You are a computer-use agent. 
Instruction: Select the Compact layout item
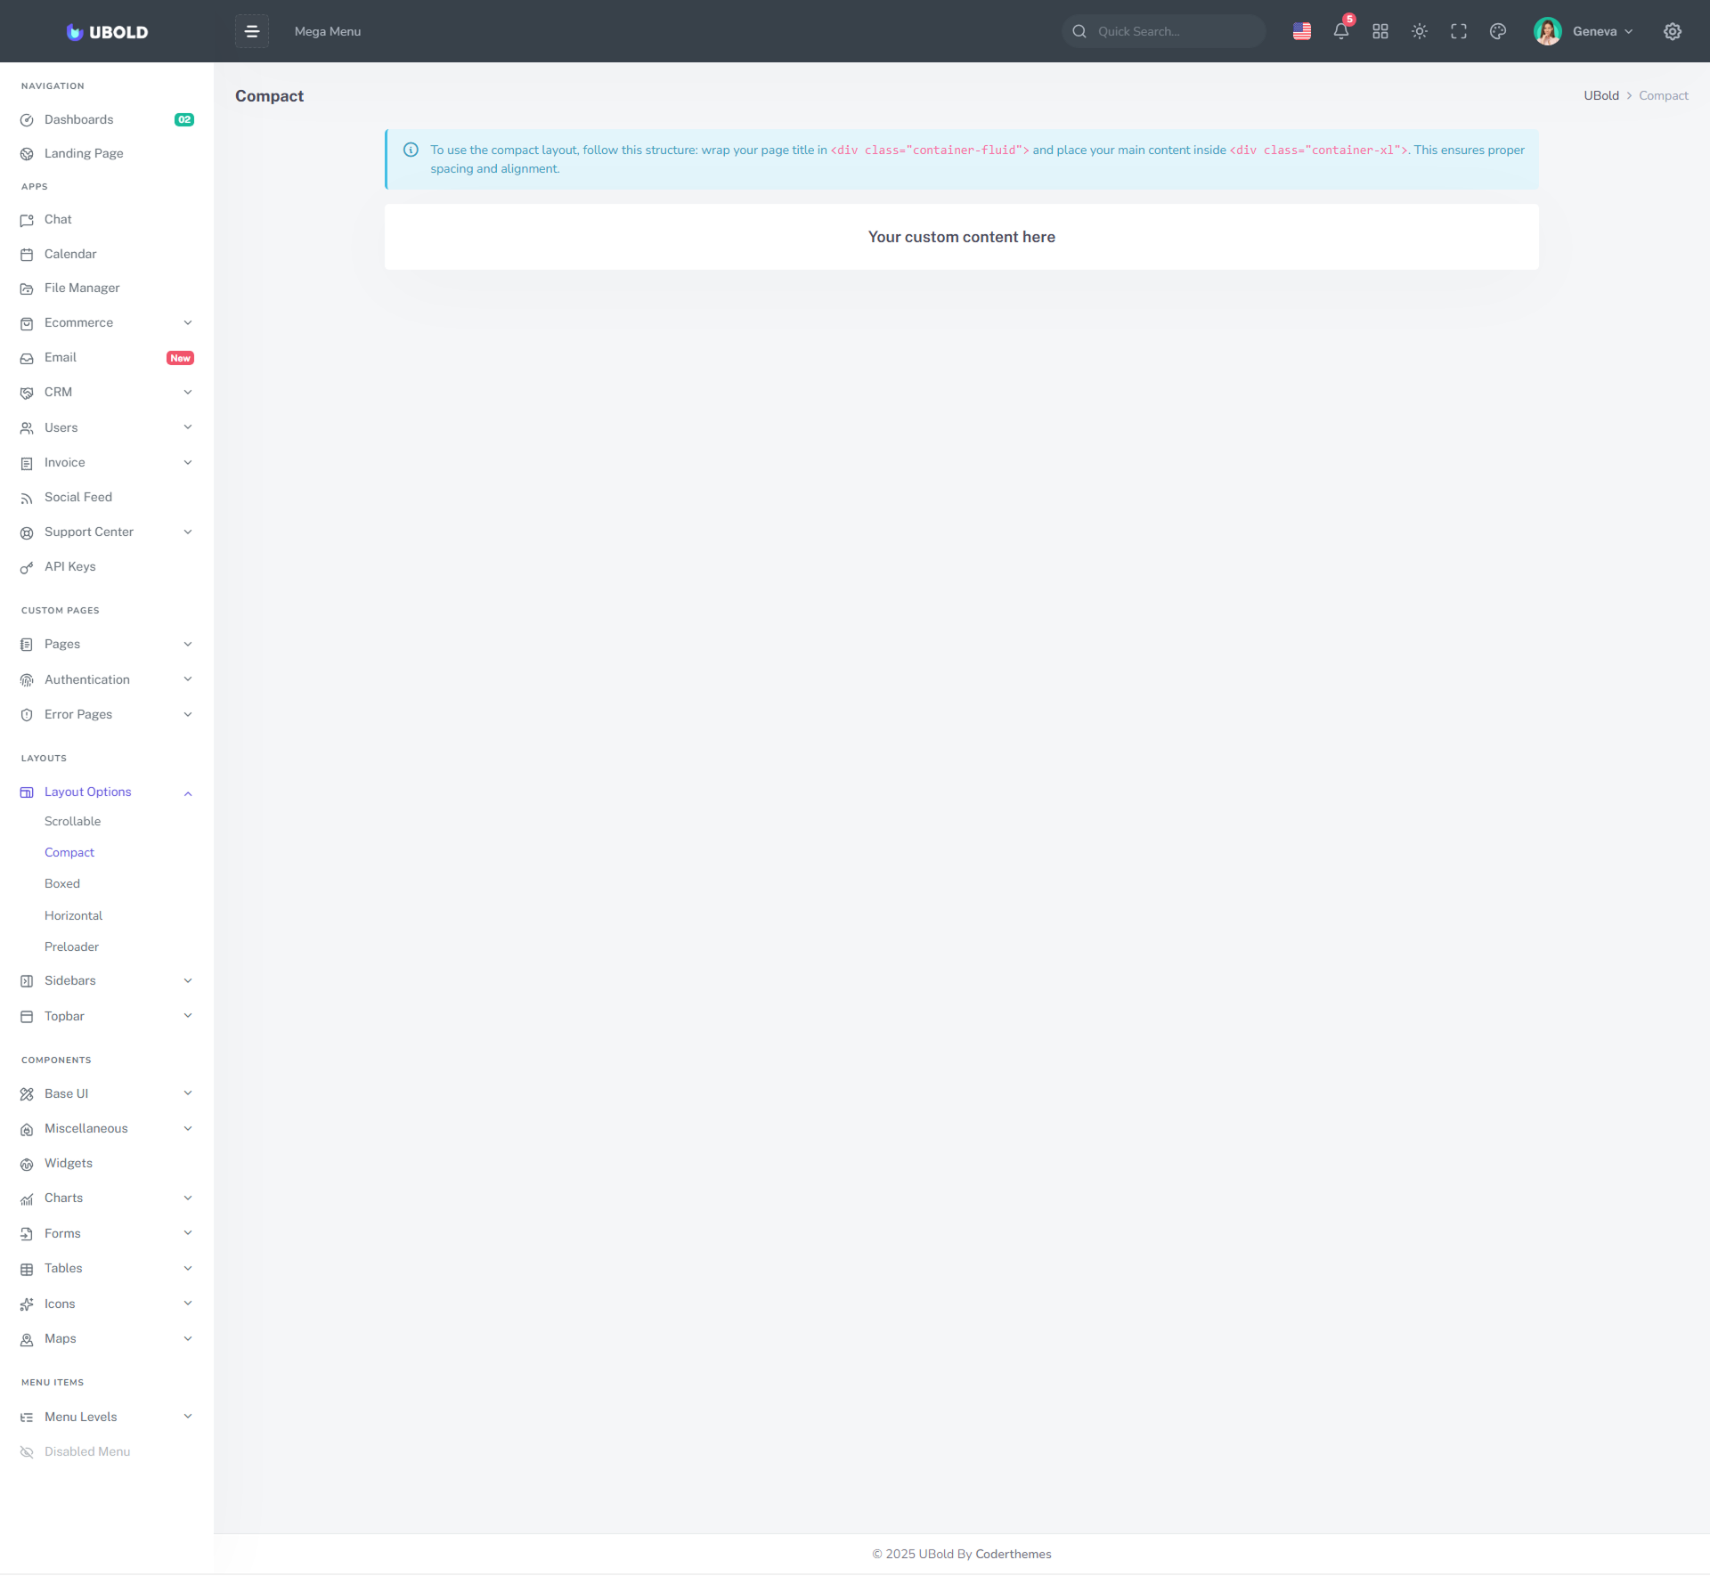[69, 852]
